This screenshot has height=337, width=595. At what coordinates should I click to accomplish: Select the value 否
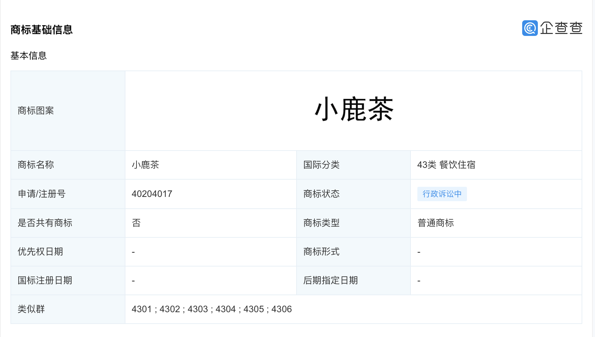(136, 223)
